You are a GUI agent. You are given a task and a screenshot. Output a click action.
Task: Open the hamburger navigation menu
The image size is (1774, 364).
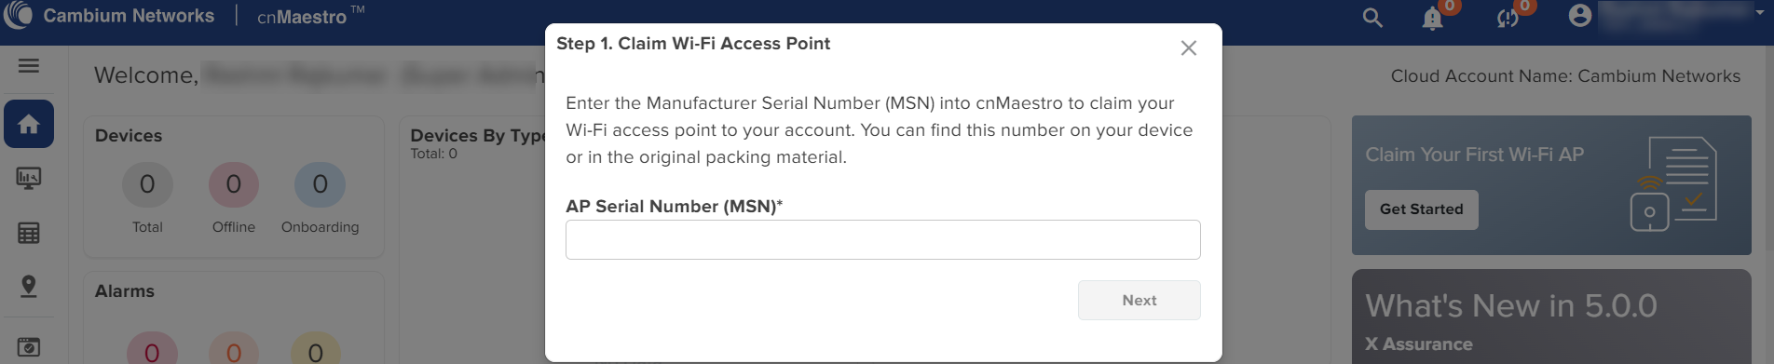click(29, 65)
